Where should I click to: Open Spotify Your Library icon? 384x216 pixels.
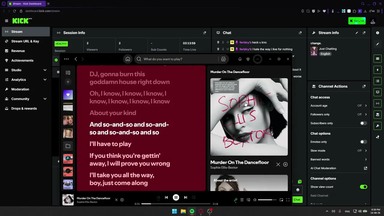coord(68,73)
